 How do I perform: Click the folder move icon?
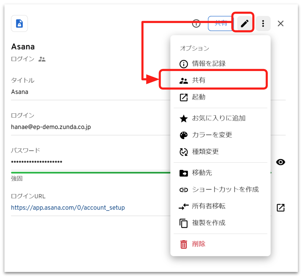tap(183, 173)
